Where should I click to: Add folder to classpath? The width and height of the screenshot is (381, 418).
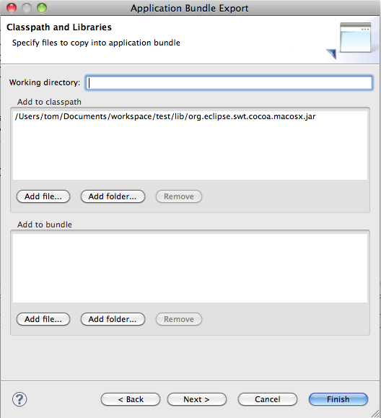(x=113, y=196)
